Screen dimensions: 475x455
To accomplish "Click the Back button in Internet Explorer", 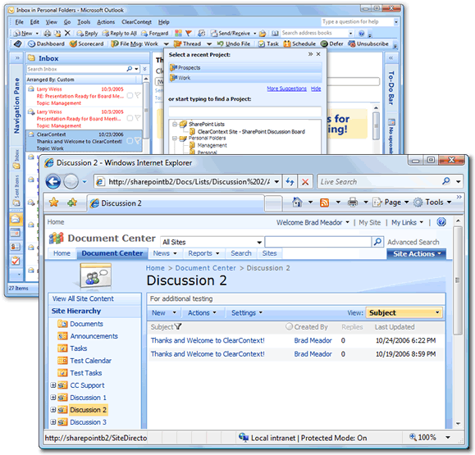I will point(53,182).
